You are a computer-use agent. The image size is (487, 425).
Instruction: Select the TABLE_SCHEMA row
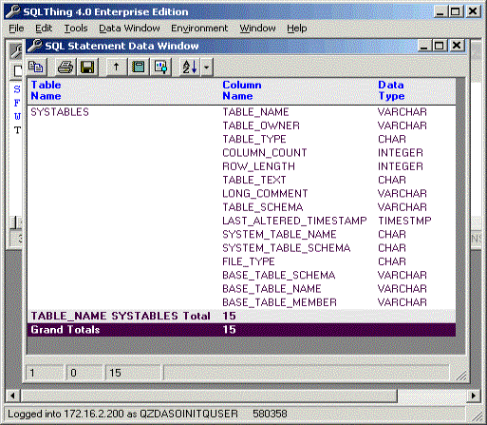241,207
